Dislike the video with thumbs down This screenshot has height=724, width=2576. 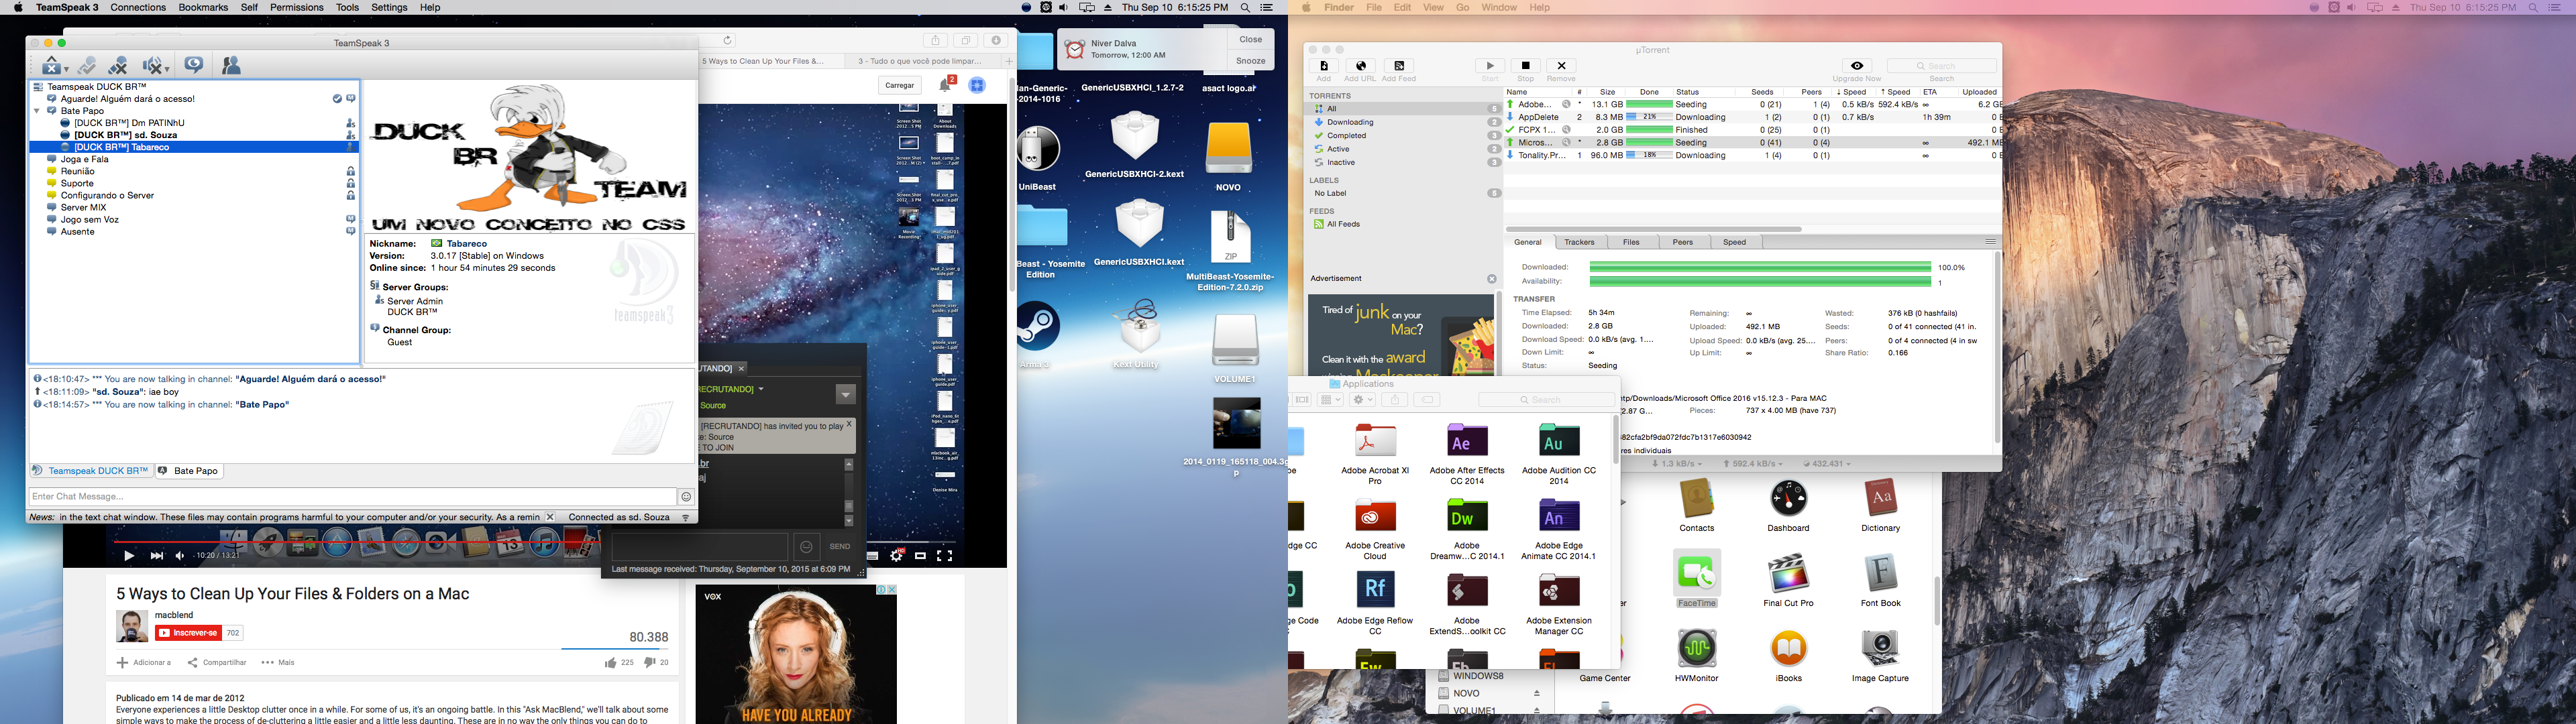(649, 662)
